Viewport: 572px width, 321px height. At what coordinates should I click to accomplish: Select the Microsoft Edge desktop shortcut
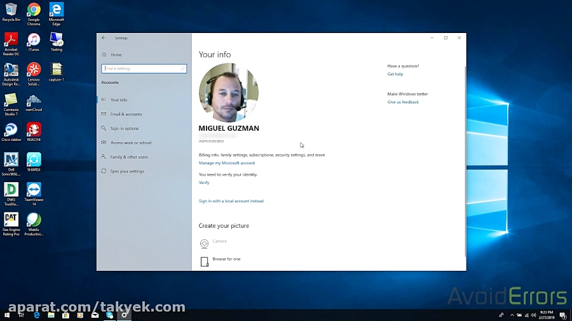56,15
